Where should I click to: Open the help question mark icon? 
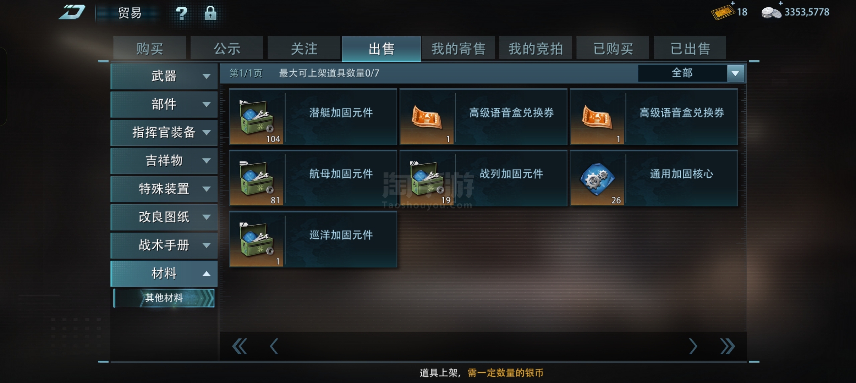pyautogui.click(x=182, y=13)
